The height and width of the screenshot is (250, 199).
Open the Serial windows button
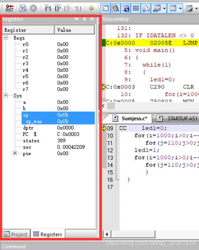[189, 8]
